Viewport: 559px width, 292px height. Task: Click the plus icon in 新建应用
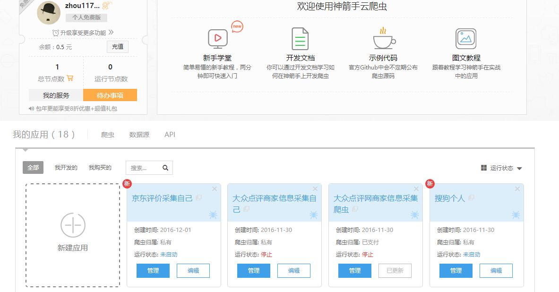click(x=73, y=225)
